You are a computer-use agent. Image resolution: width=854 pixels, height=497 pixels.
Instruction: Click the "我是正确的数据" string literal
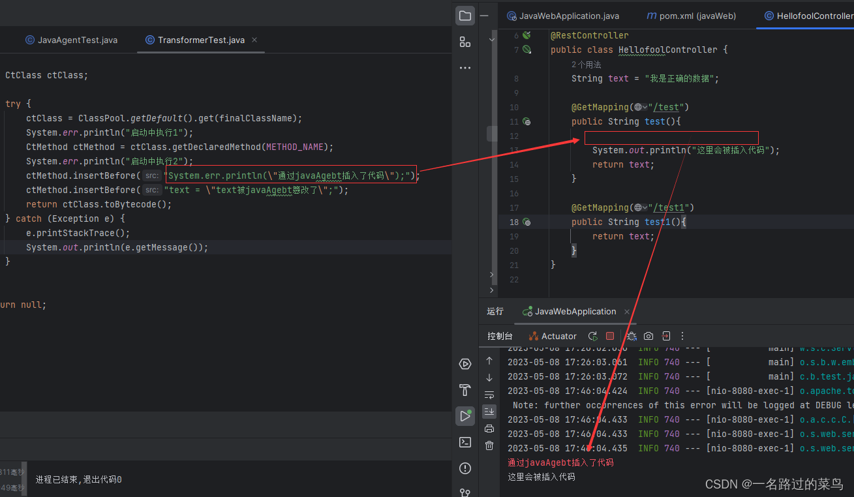[x=679, y=78]
